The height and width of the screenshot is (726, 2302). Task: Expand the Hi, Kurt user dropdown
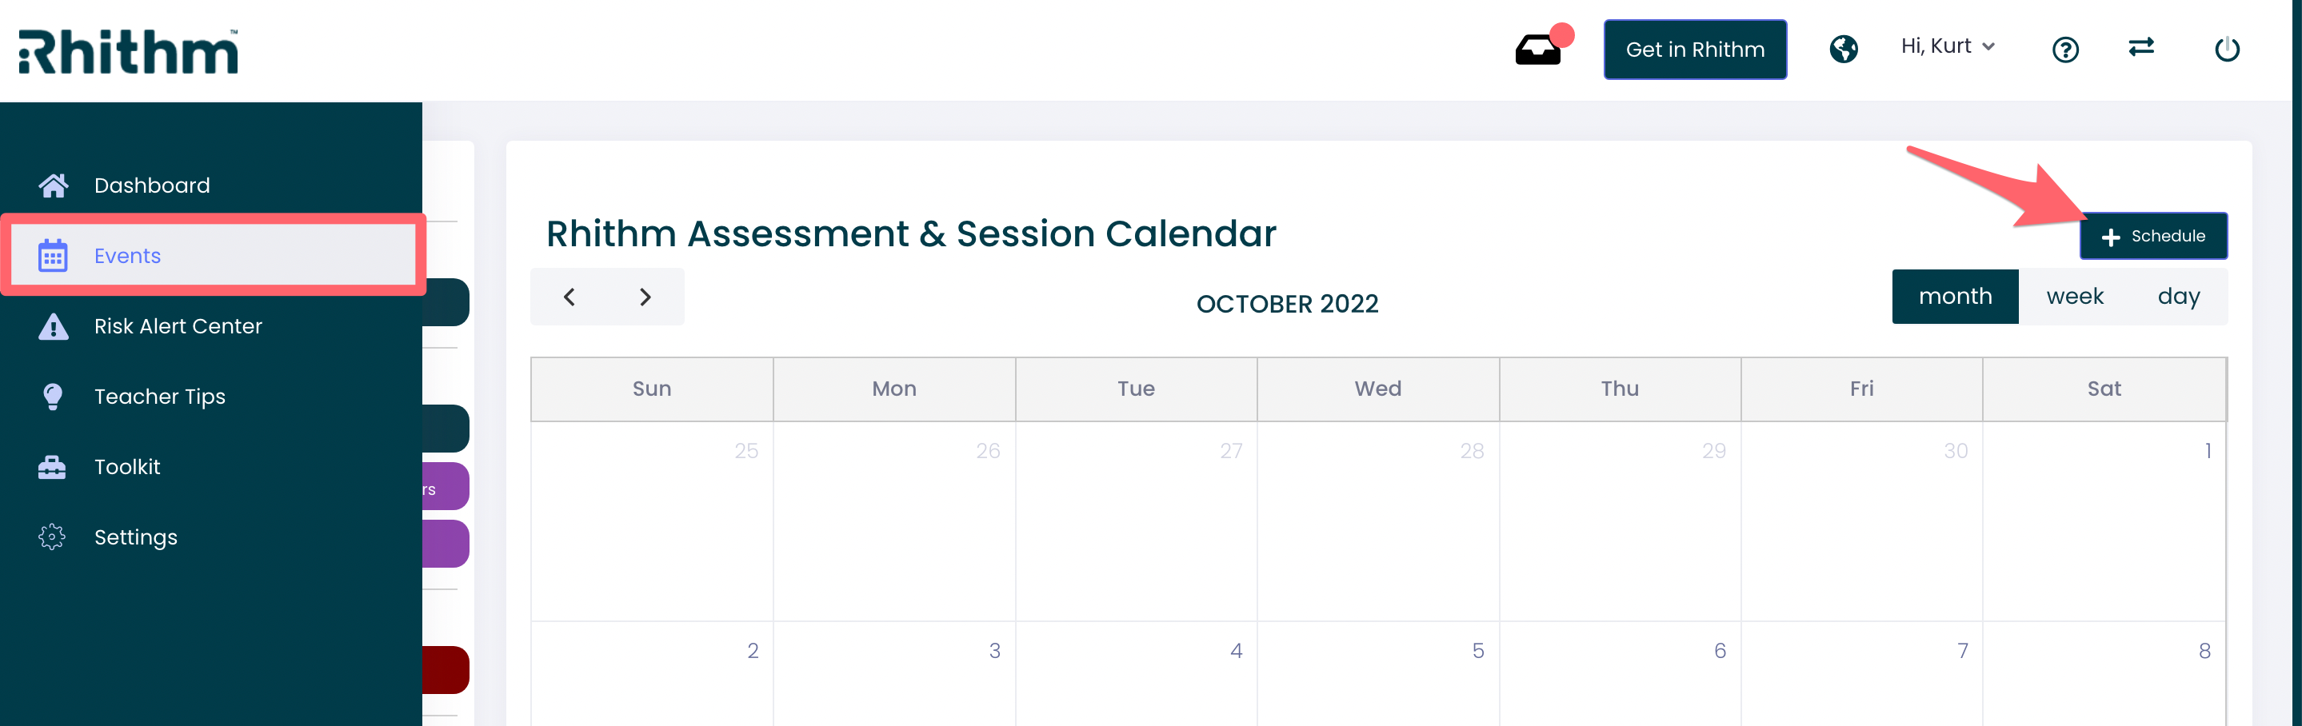[1947, 46]
